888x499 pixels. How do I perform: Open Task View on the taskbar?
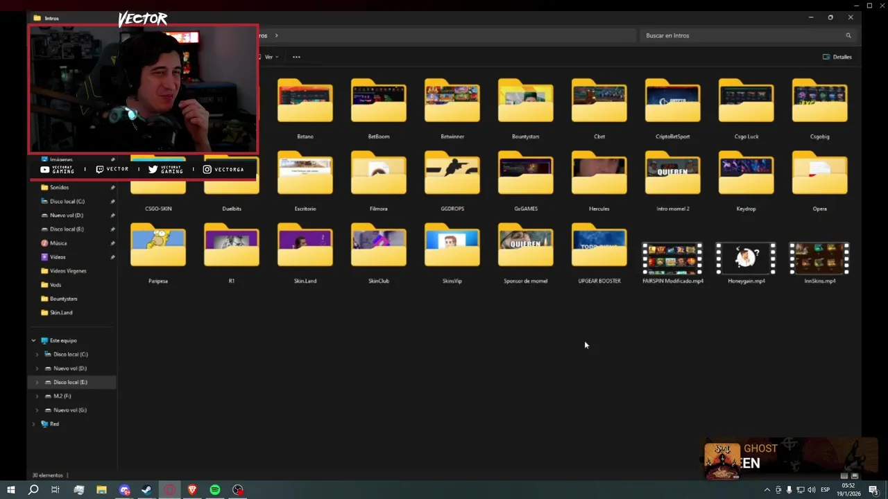point(55,490)
